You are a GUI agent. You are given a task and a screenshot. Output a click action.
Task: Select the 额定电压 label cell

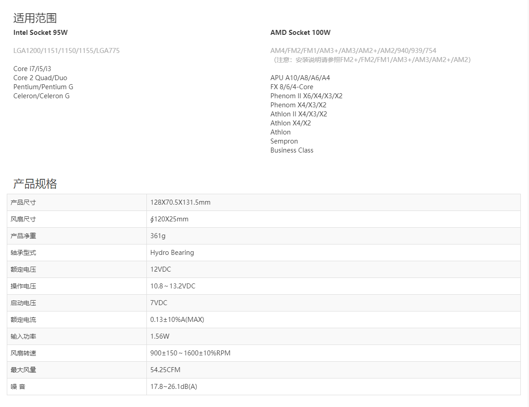(x=77, y=269)
